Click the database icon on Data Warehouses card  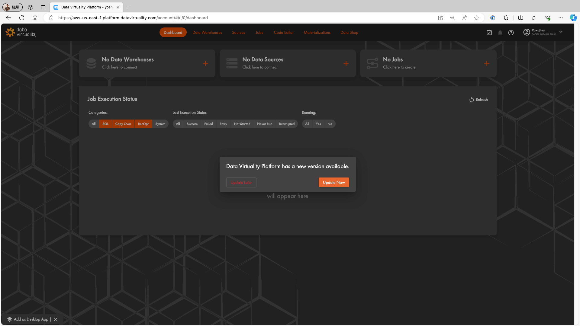91,63
